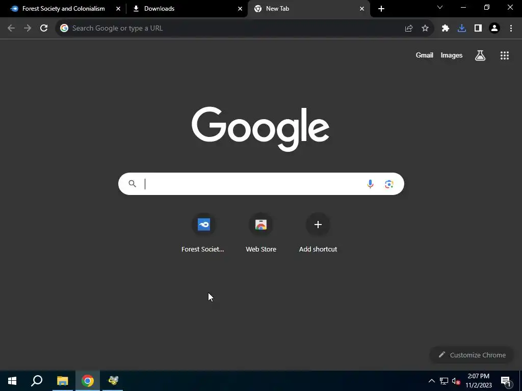Toggle the side panel icon

coord(478,29)
